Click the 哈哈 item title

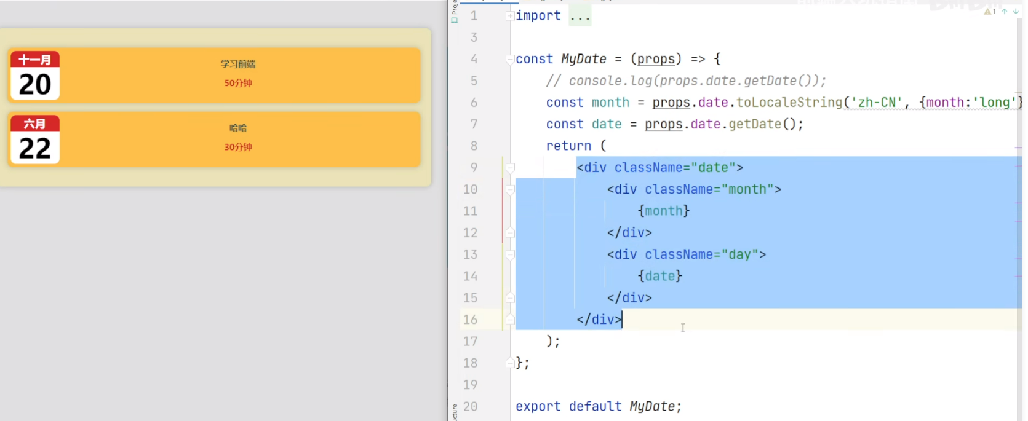[238, 128]
